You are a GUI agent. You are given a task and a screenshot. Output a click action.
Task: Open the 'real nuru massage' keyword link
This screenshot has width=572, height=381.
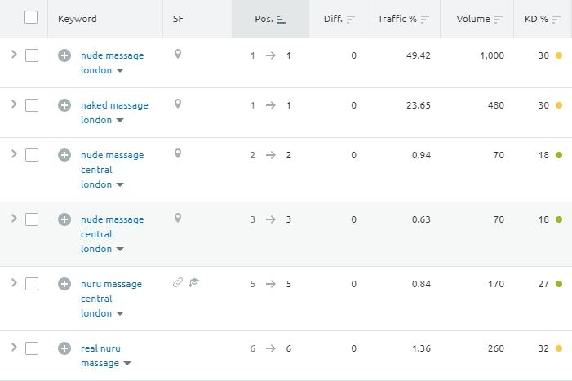click(x=100, y=356)
